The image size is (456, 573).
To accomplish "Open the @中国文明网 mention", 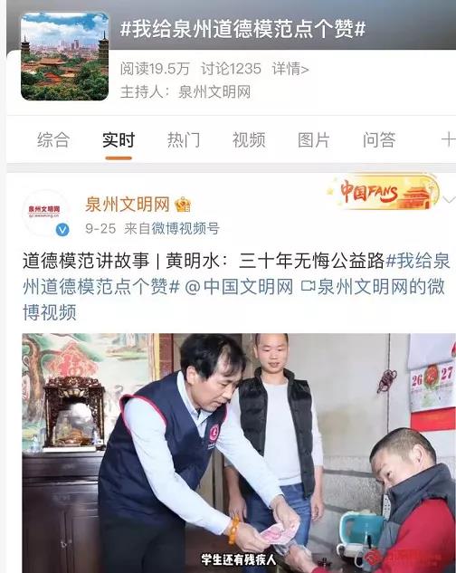I will pyautogui.click(x=239, y=286).
